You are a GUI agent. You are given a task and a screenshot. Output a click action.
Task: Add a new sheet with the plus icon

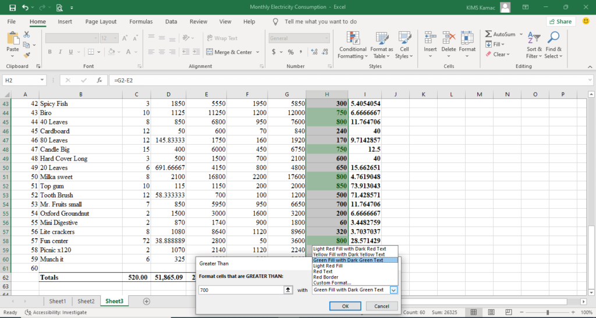point(146,301)
